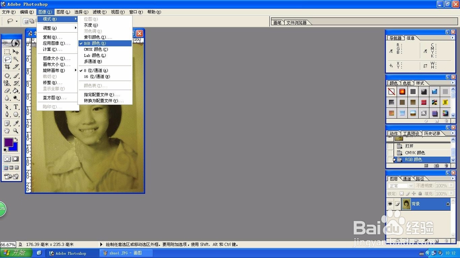
Task: Open Styles panel flyout menu arrow
Action: pyautogui.click(x=452, y=83)
